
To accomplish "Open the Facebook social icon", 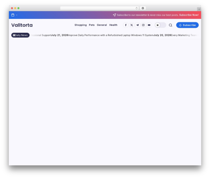I will click(126, 25).
